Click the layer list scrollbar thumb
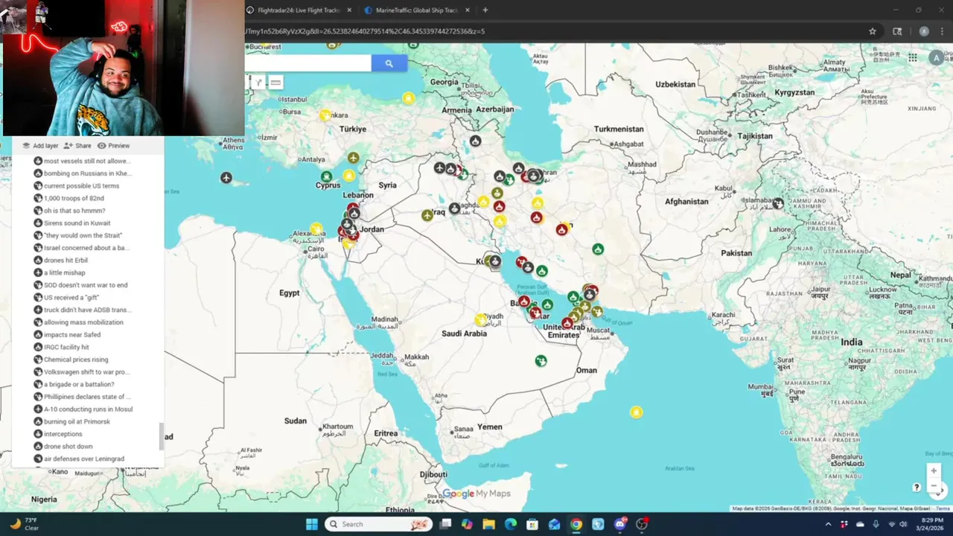 click(x=161, y=437)
